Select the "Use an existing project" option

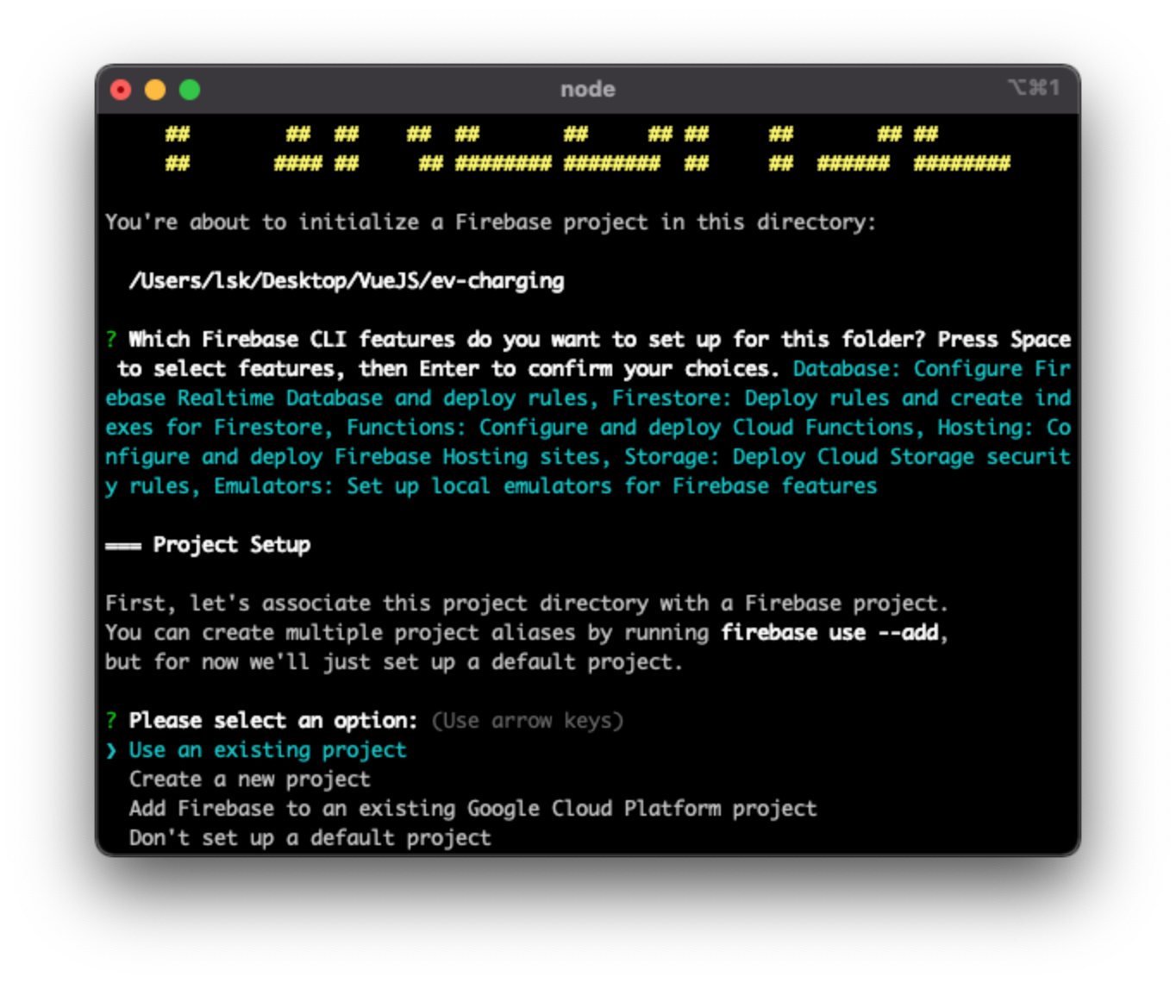pyautogui.click(x=266, y=749)
